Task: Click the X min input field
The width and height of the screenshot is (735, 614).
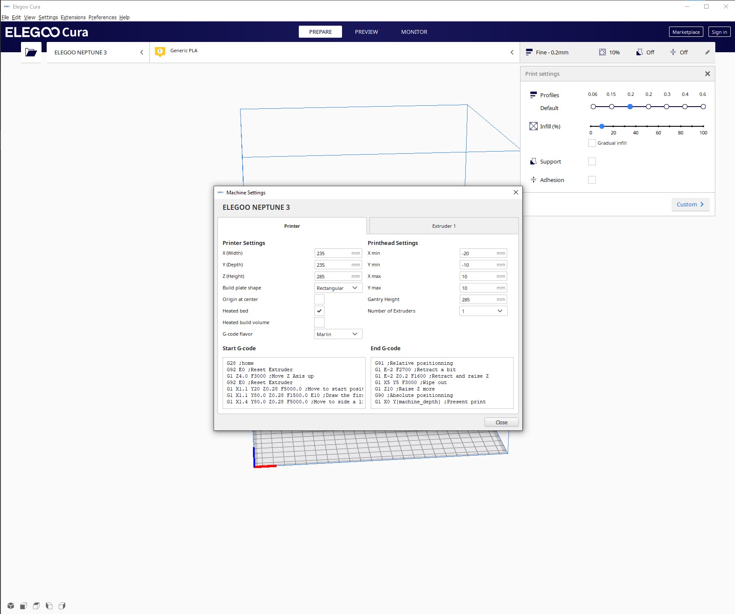Action: click(483, 253)
